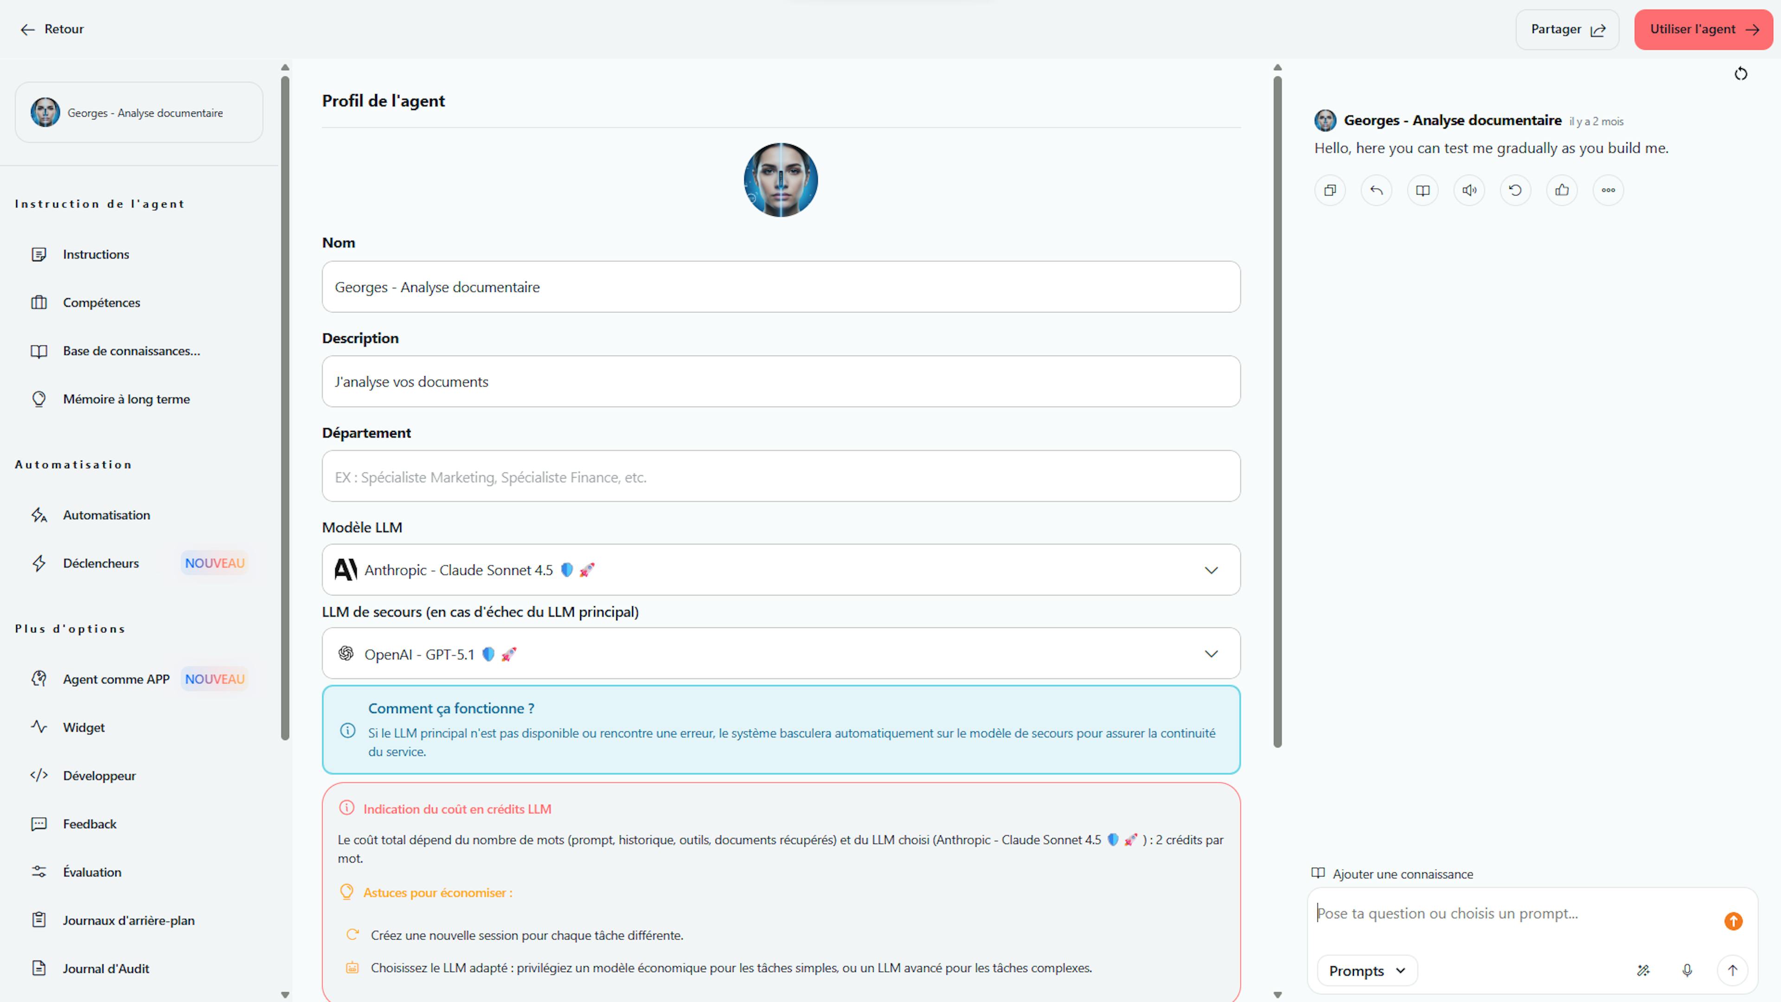Open the Déclencheurs menu item
The height and width of the screenshot is (1002, 1781).
click(x=101, y=563)
